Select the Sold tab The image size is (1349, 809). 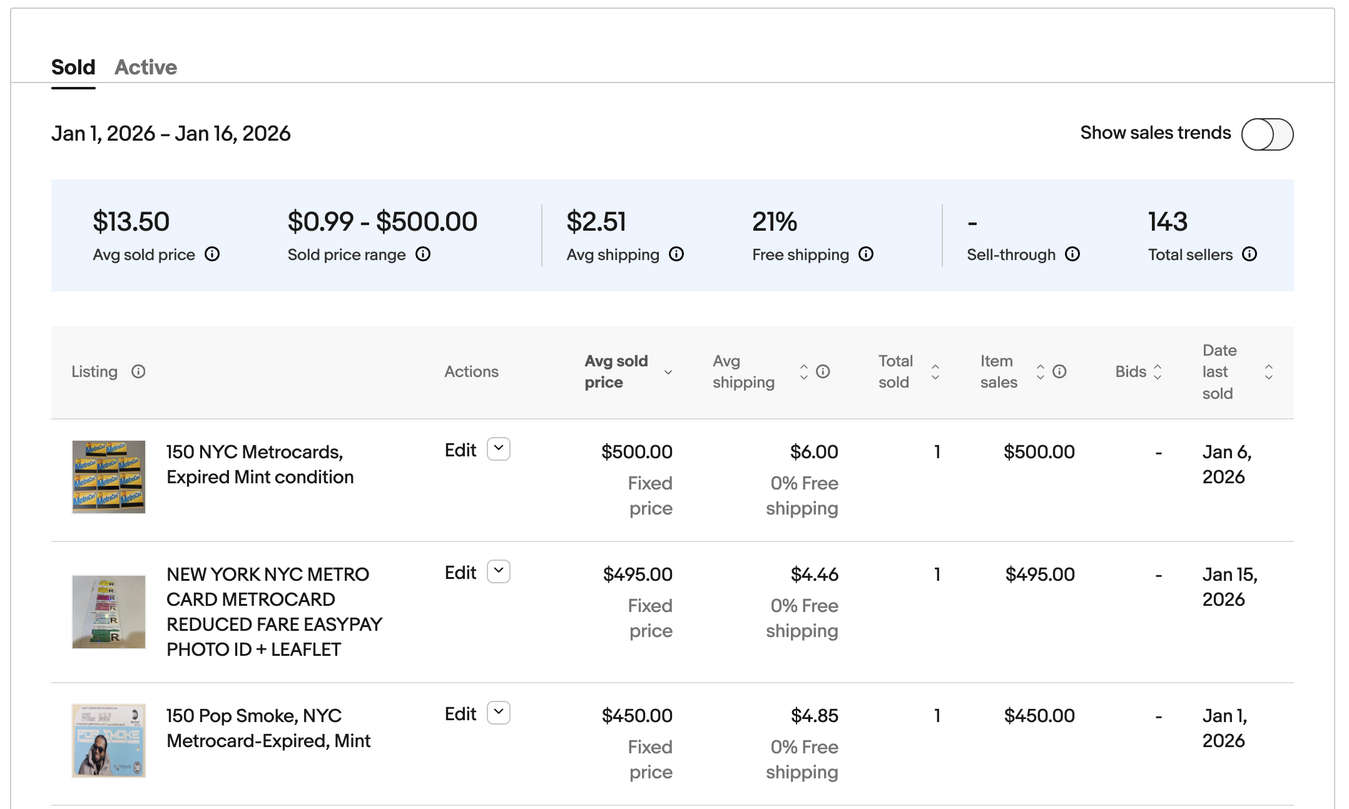73,67
